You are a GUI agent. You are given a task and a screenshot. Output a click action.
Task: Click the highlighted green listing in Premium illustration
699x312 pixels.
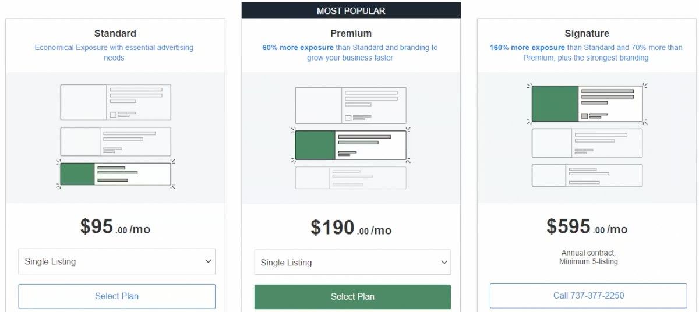point(351,145)
